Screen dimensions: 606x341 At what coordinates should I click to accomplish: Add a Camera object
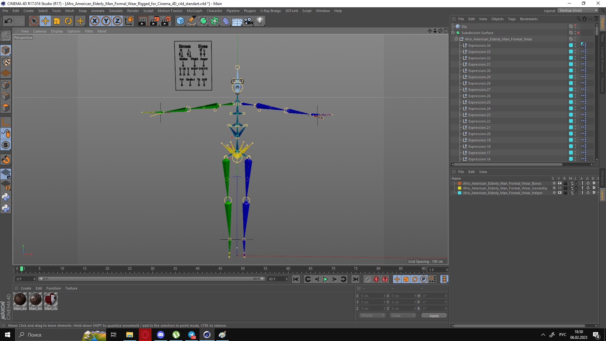(248, 21)
